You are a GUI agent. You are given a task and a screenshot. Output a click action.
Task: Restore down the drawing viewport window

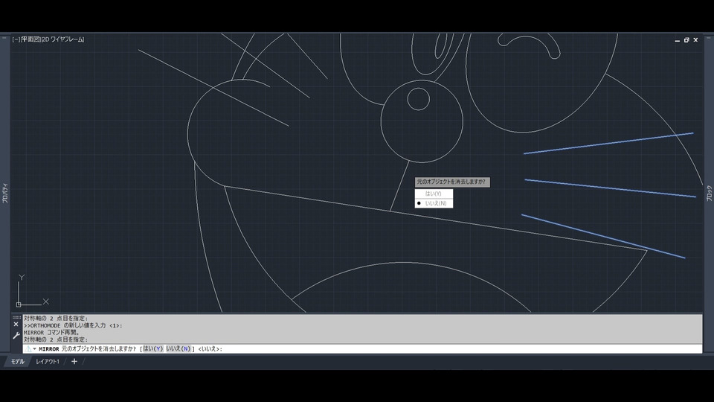click(x=686, y=40)
